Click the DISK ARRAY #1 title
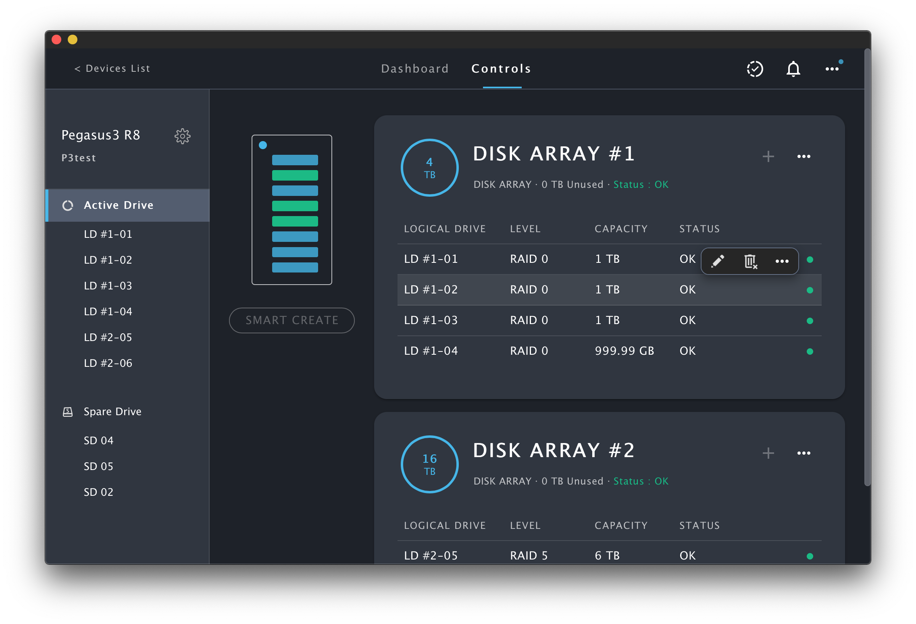 (554, 154)
